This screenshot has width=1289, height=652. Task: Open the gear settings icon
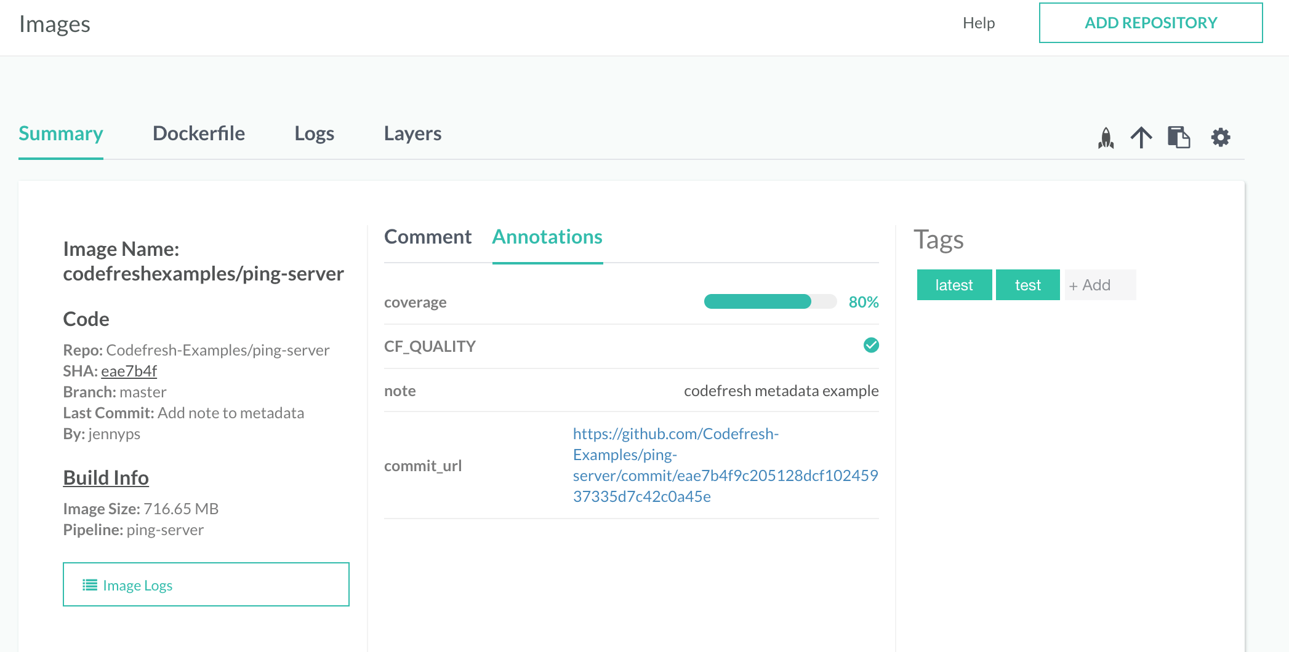pos(1220,137)
